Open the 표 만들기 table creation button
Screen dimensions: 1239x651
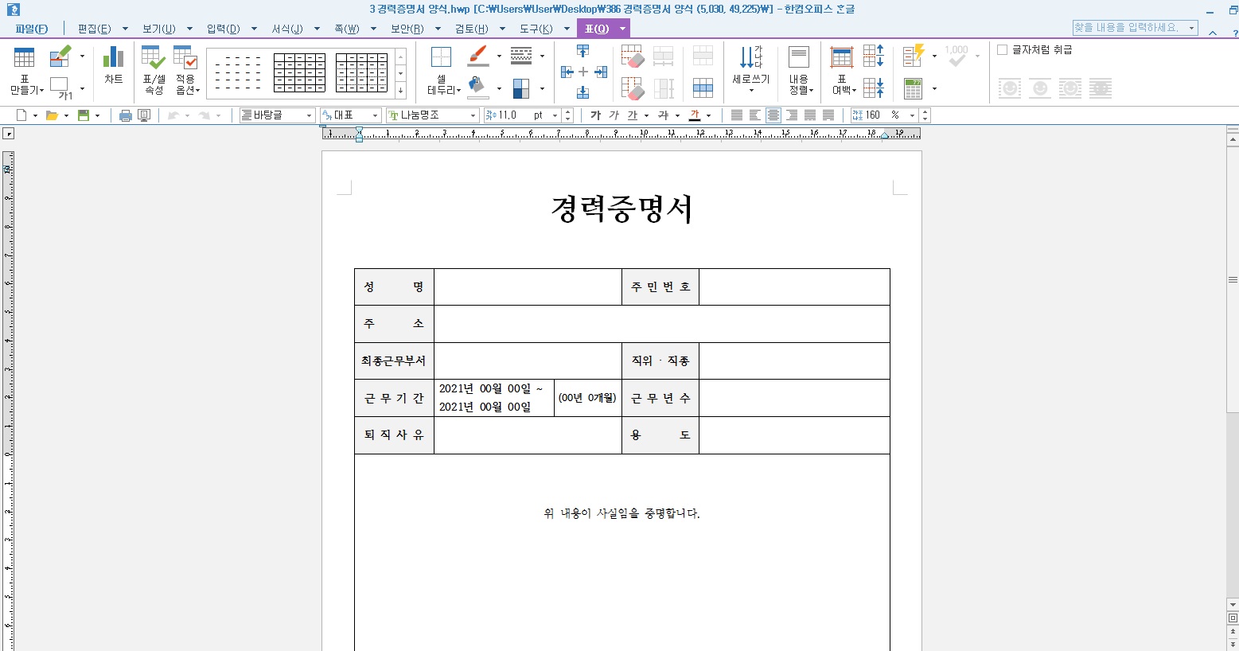tap(25, 70)
